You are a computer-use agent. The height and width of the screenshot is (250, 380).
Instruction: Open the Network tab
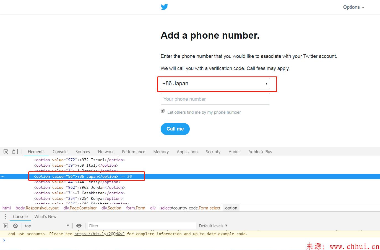pos(106,151)
